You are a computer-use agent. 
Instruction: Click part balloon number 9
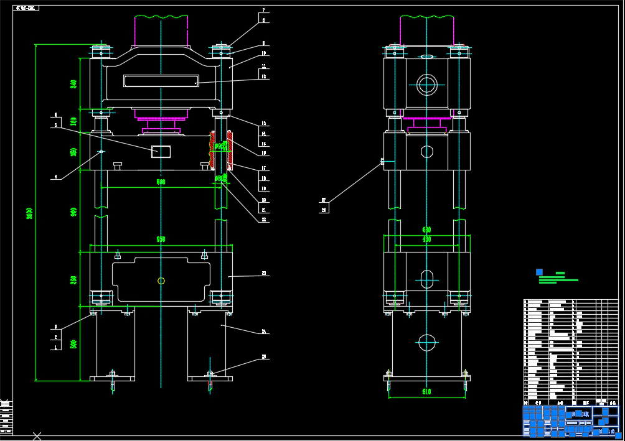click(x=263, y=43)
